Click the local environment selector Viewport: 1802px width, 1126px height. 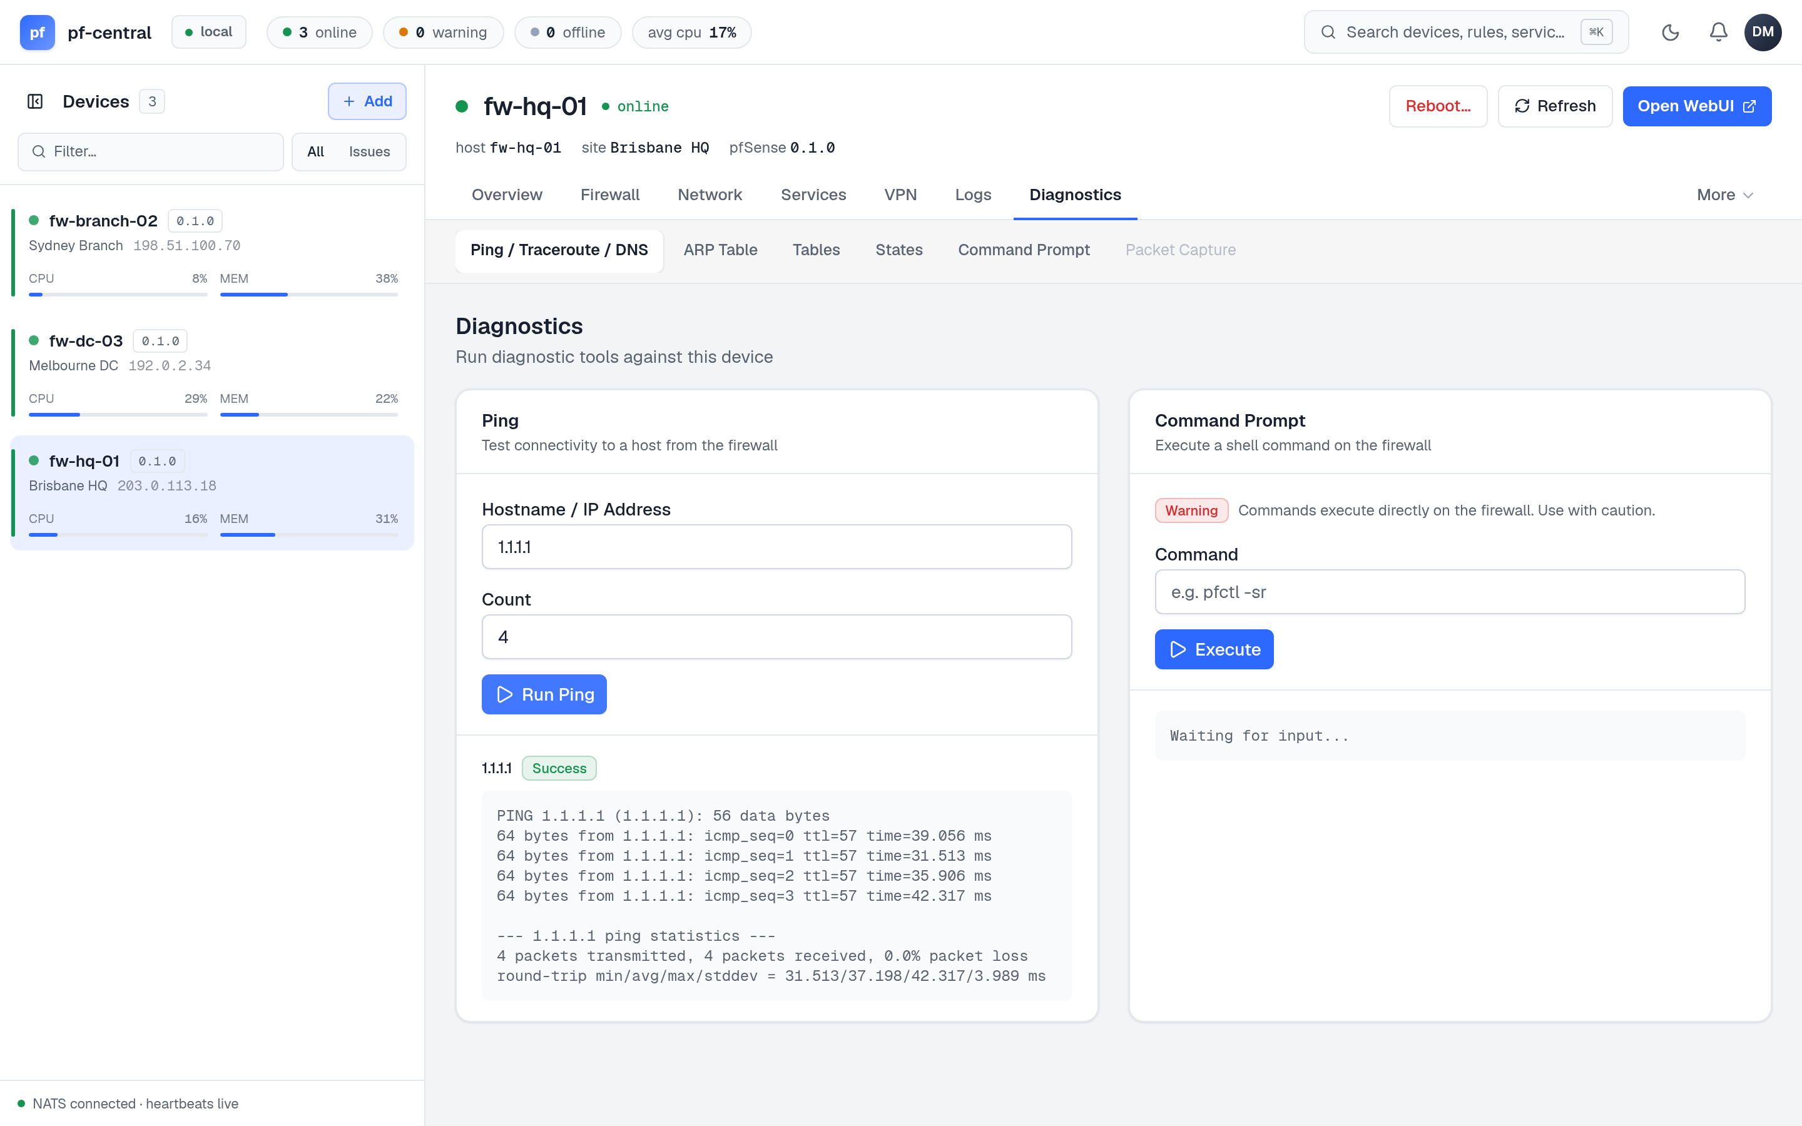208,32
